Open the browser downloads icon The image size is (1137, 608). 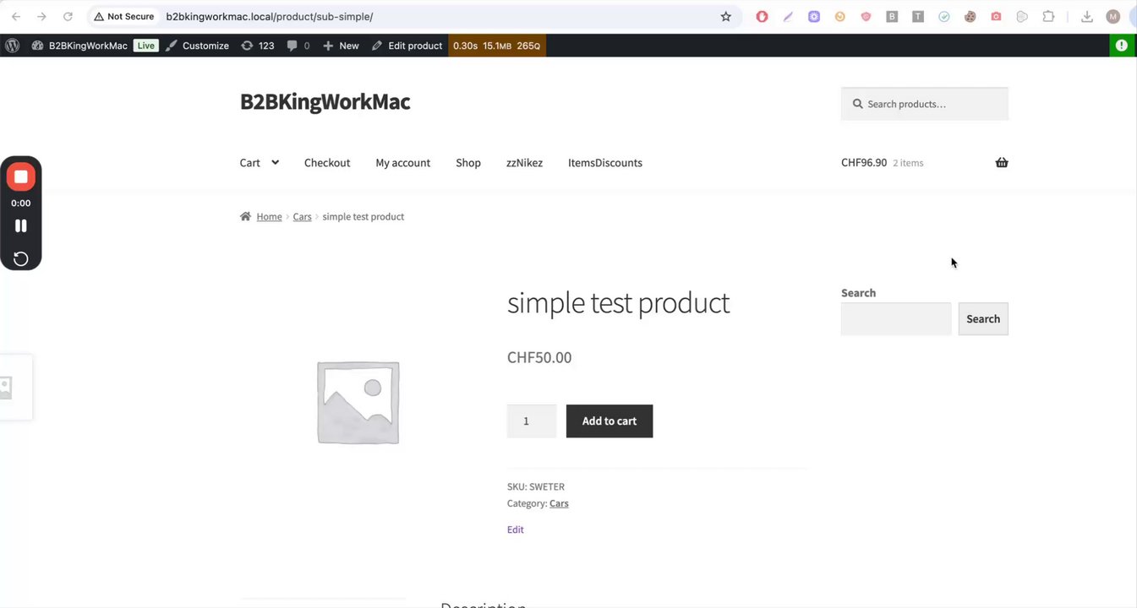pyautogui.click(x=1087, y=17)
